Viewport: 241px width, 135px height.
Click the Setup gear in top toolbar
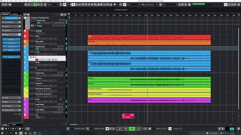[239, 4]
